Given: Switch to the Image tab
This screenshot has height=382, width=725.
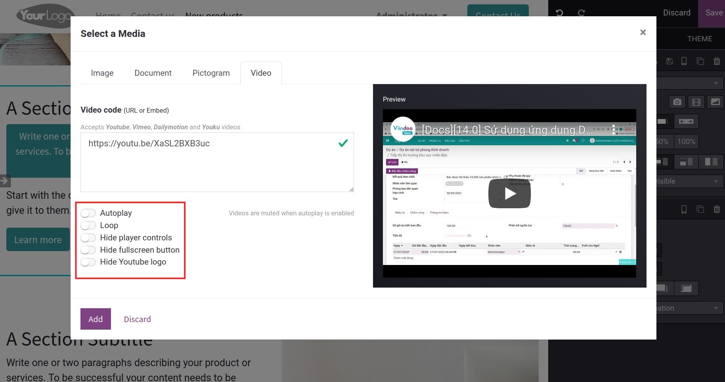Looking at the screenshot, I should pos(102,73).
